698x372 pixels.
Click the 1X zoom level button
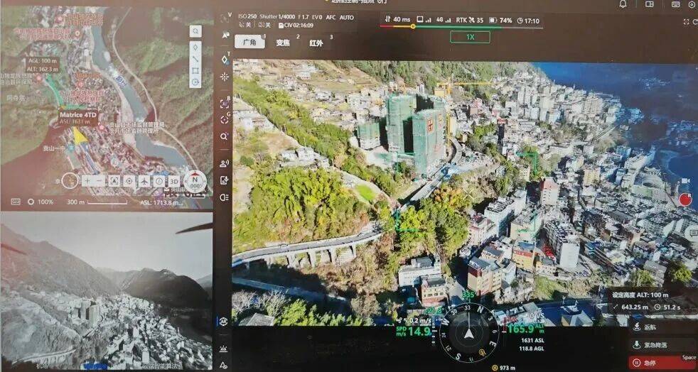(x=470, y=37)
